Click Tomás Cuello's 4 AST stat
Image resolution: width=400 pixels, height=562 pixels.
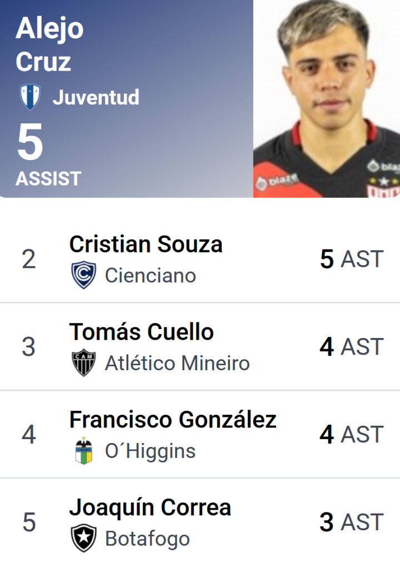click(352, 346)
